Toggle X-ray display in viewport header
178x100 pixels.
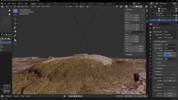(x=132, y=7)
